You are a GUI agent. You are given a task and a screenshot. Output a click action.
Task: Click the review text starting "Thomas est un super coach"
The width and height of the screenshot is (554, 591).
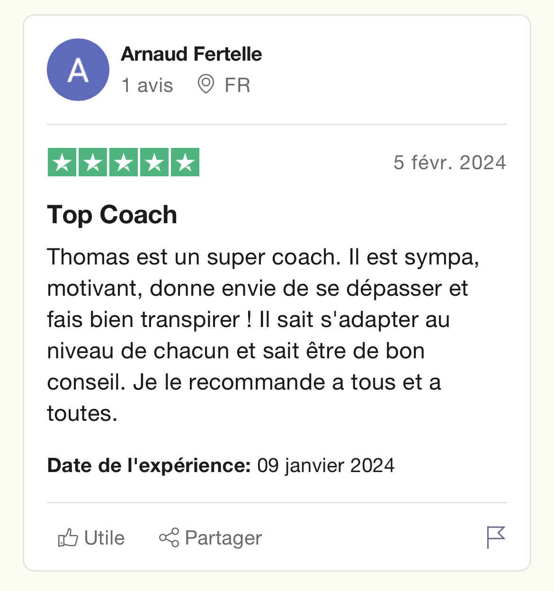[263, 335]
